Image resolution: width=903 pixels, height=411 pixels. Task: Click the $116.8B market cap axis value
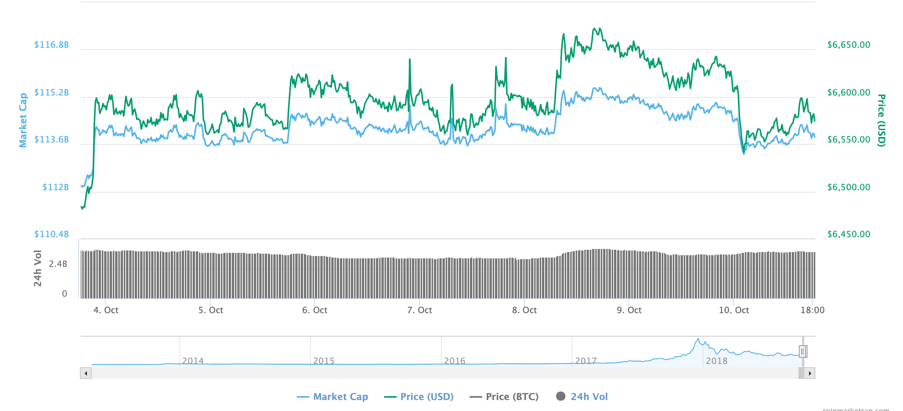pos(52,45)
